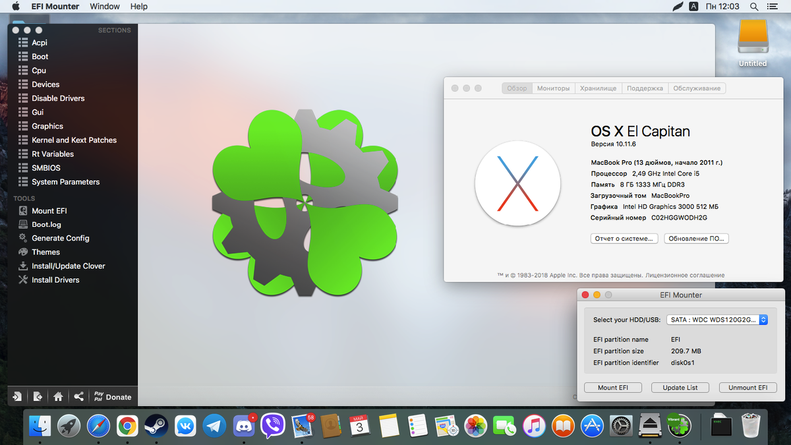Click the clock Пн 12:03 in menu bar
This screenshot has height=445, width=791.
point(722,7)
